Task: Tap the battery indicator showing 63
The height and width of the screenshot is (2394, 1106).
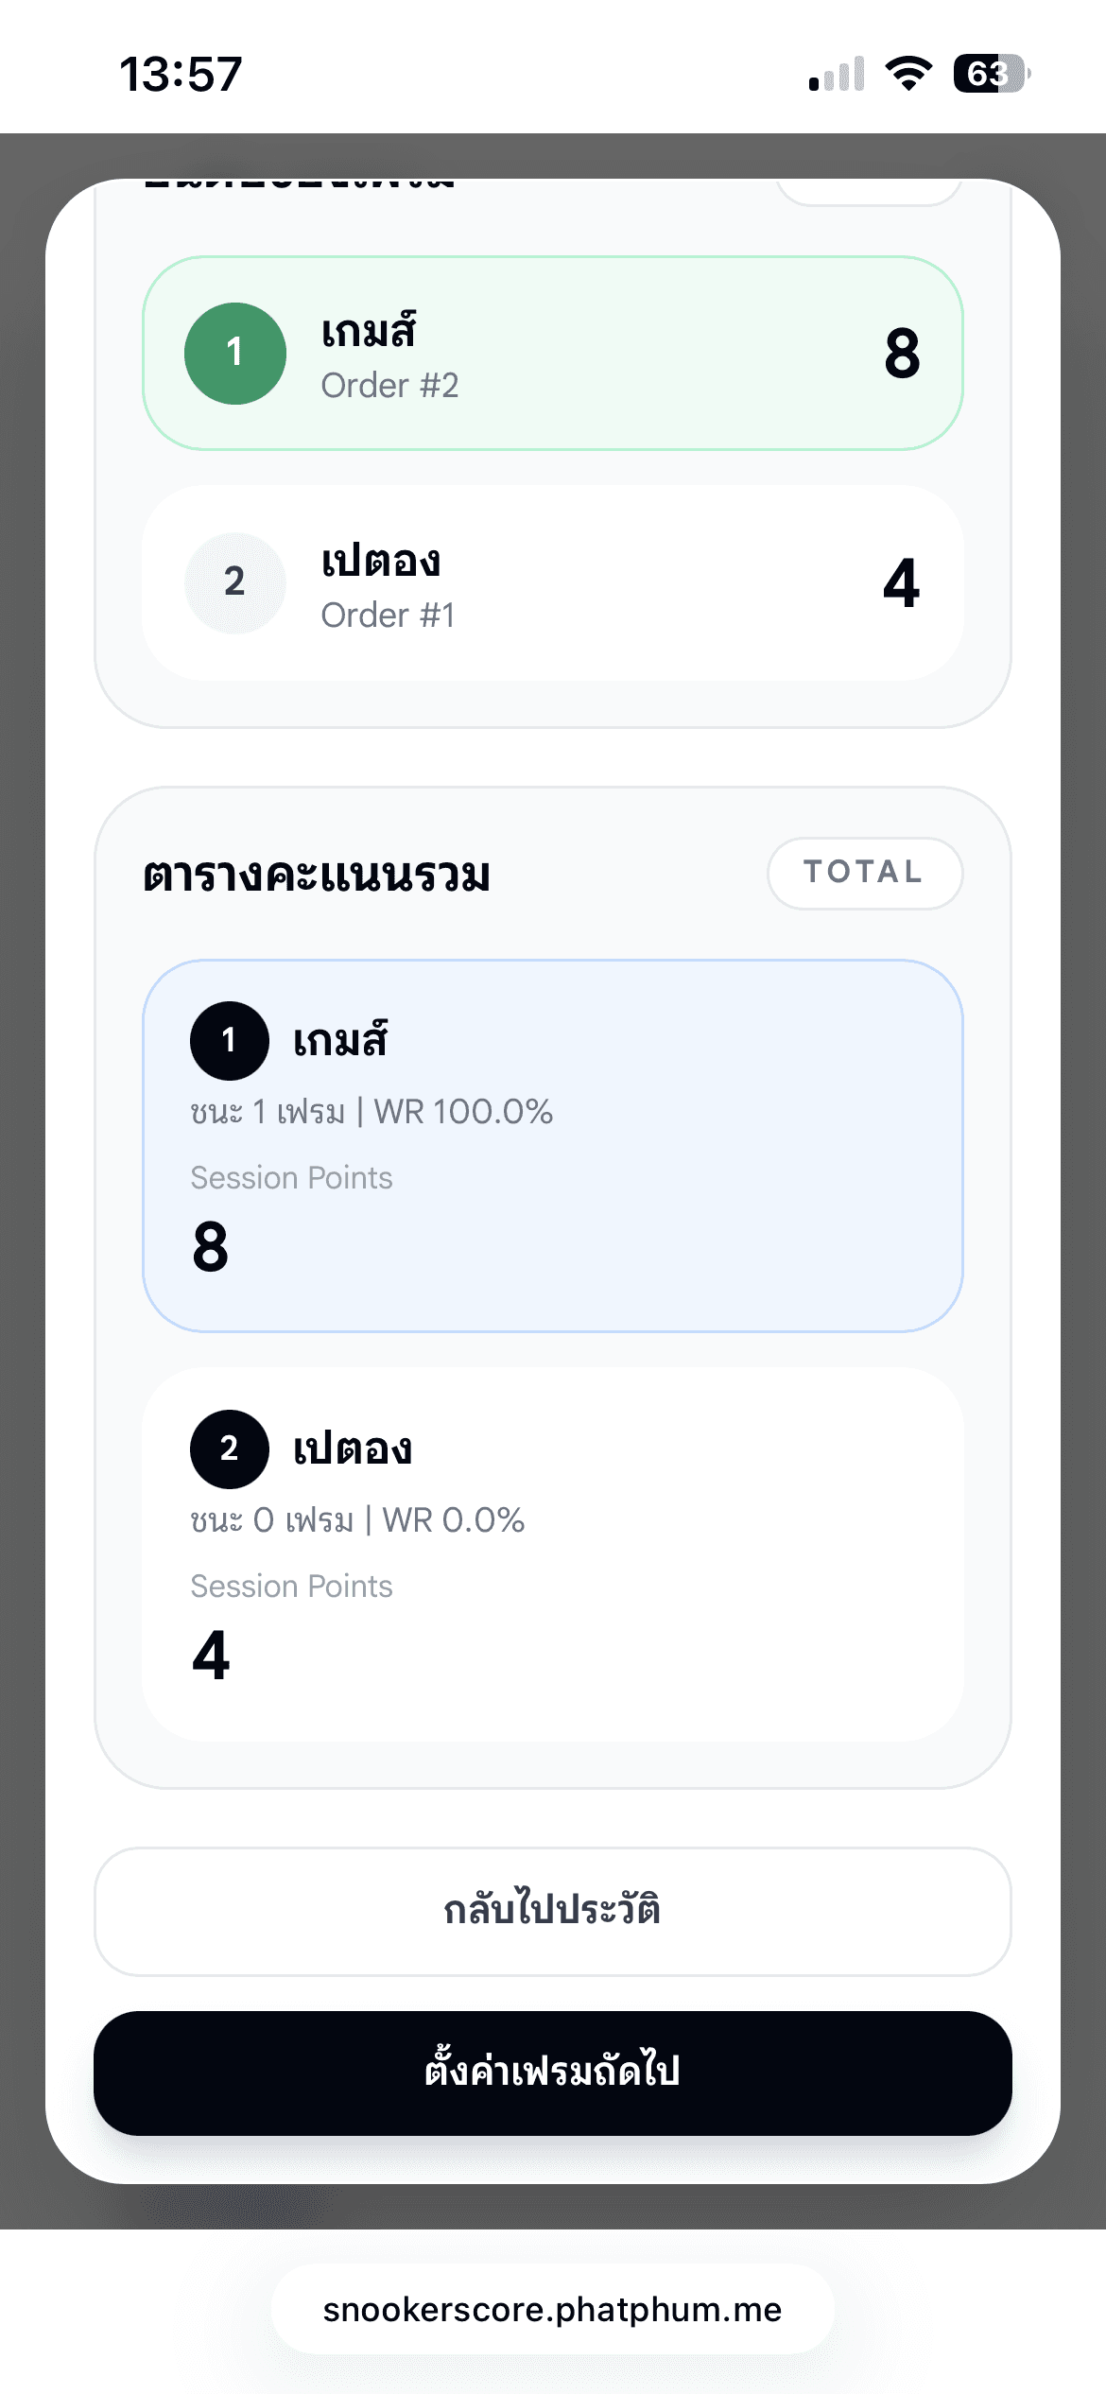Action: pos(990,74)
